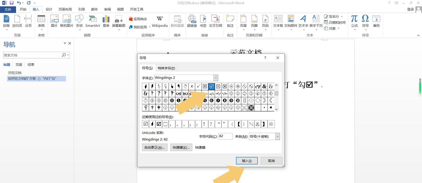Open the App Store (应用商店)

[x=138, y=19]
